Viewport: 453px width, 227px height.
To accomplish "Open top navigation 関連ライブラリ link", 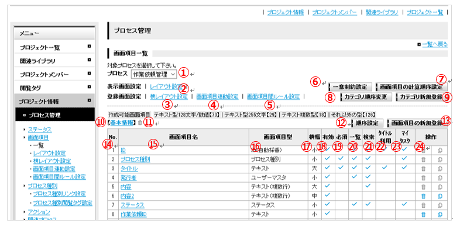I will (382, 12).
